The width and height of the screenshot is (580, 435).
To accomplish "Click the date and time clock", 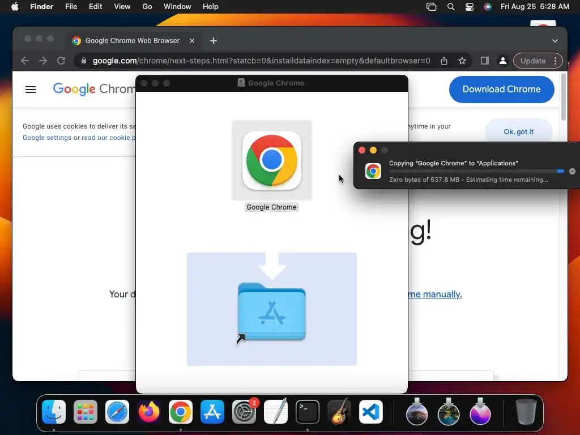I will 535,7.
